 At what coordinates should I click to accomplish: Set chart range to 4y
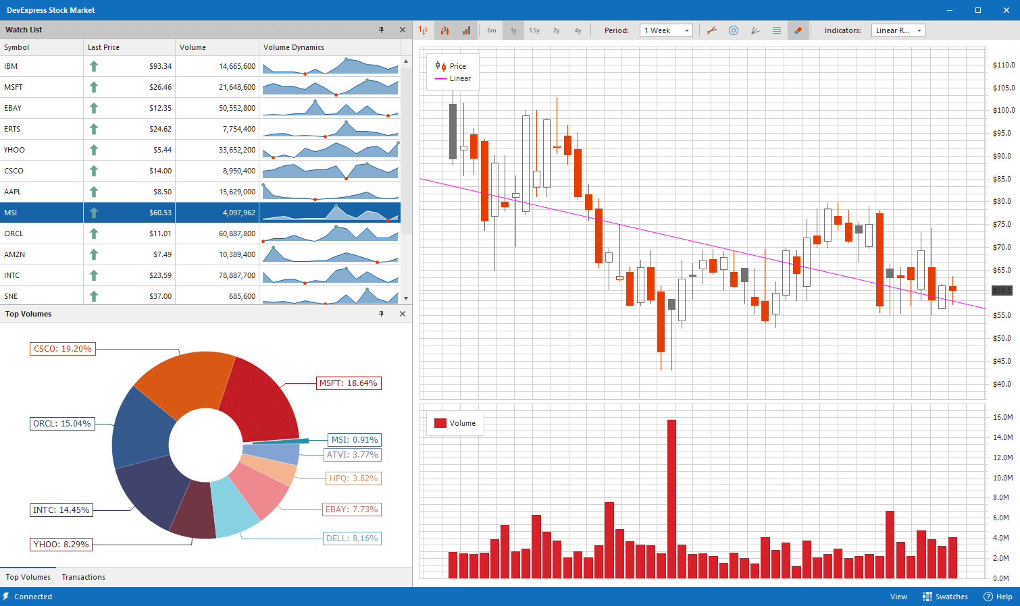(578, 30)
